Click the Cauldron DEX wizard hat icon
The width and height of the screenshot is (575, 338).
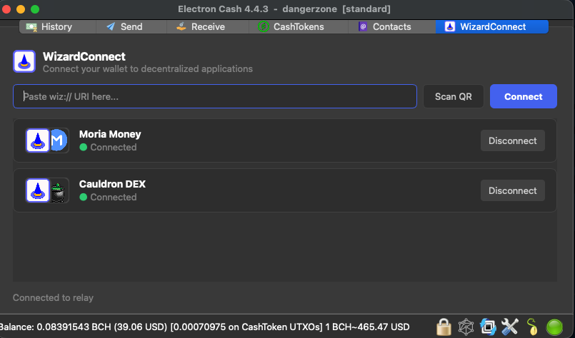[37, 190]
